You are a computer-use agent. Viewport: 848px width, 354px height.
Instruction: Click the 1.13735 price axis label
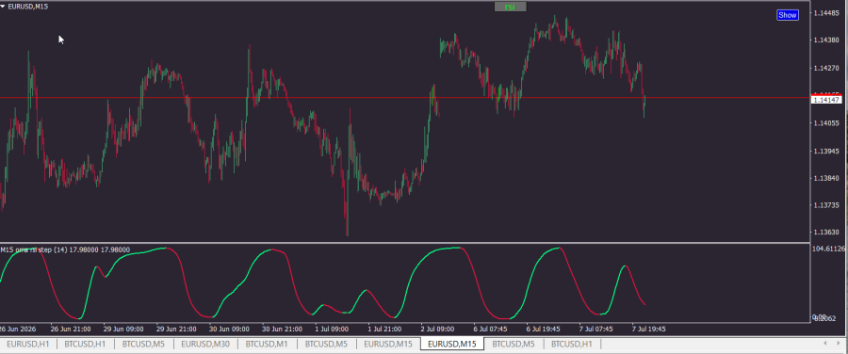825,205
